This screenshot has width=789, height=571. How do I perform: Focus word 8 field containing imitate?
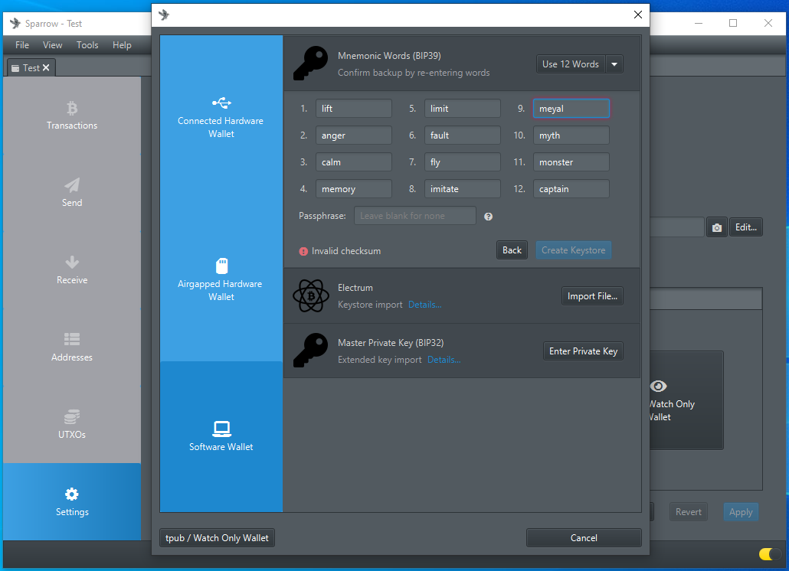pos(463,189)
